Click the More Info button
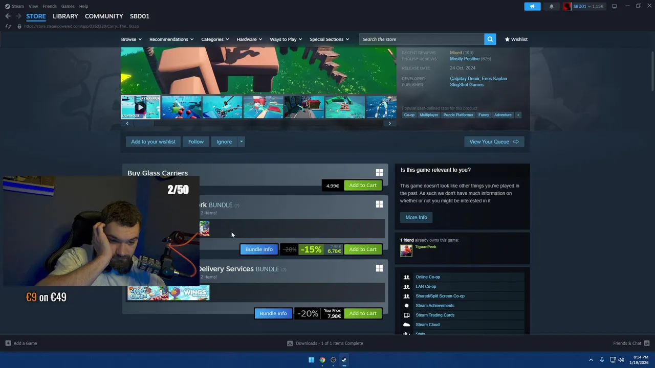The image size is (655, 368). [x=416, y=217]
